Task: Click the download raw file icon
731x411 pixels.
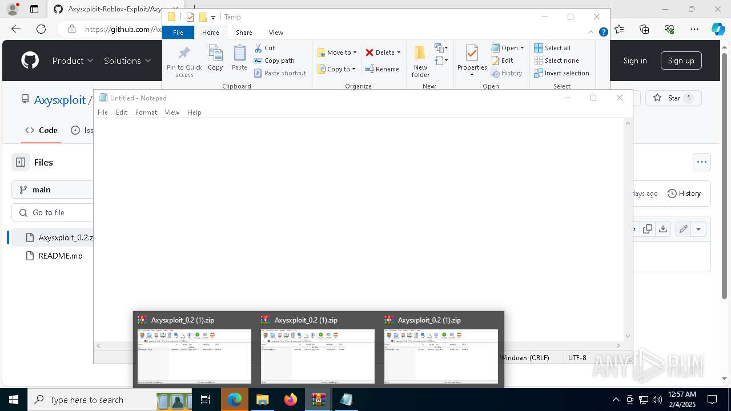Action: pos(662,229)
